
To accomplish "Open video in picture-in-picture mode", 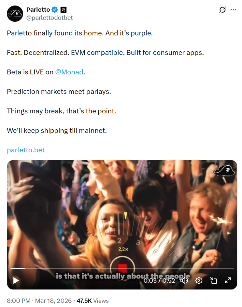I will pyautogui.click(x=214, y=281).
